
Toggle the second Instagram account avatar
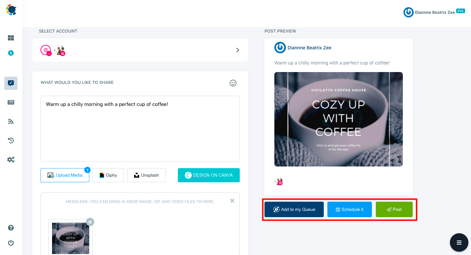(59, 50)
